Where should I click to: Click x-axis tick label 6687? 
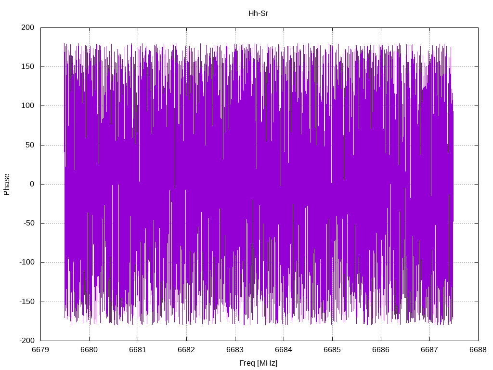coord(429,350)
